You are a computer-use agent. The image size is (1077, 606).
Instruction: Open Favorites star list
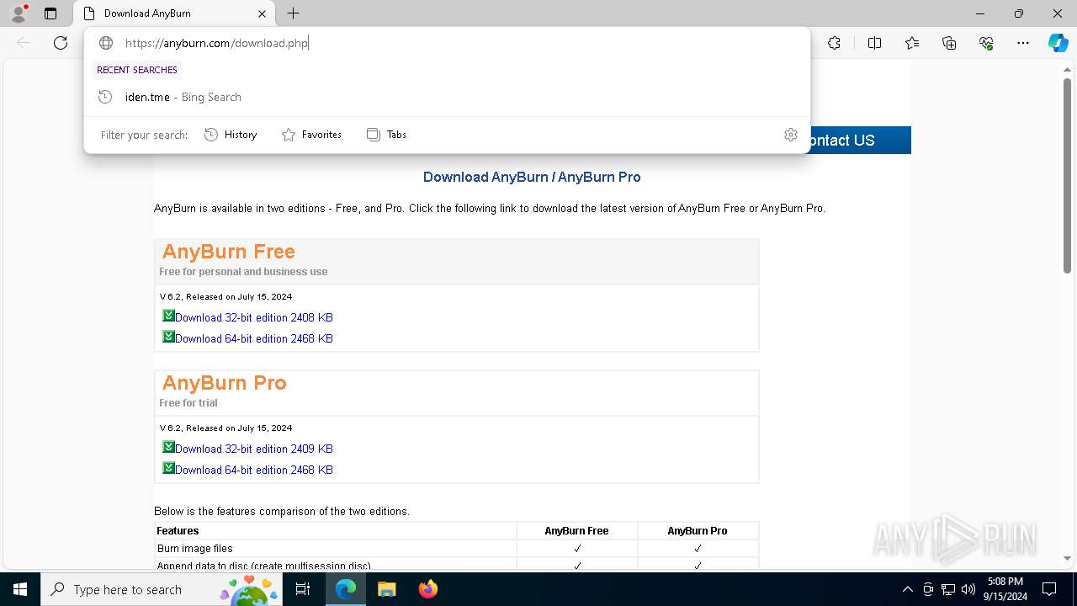click(912, 43)
